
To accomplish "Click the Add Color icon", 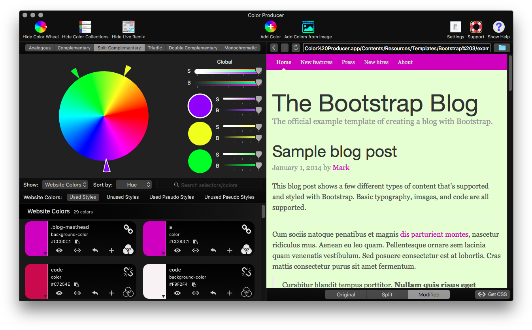I will (271, 27).
